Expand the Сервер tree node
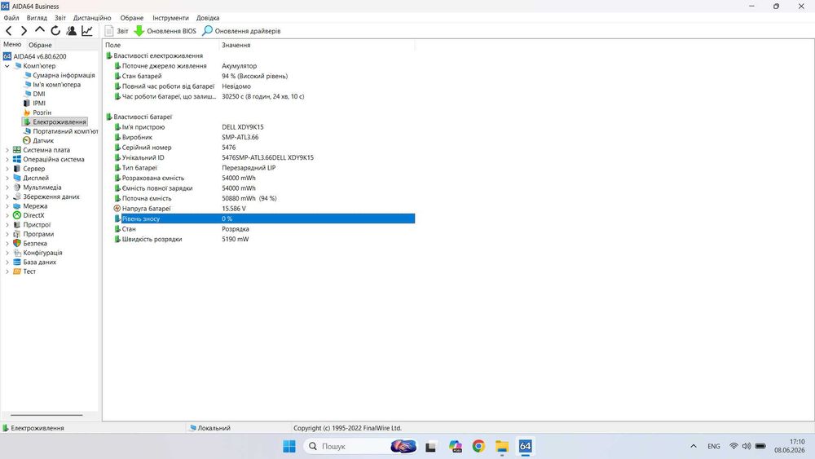 7,169
